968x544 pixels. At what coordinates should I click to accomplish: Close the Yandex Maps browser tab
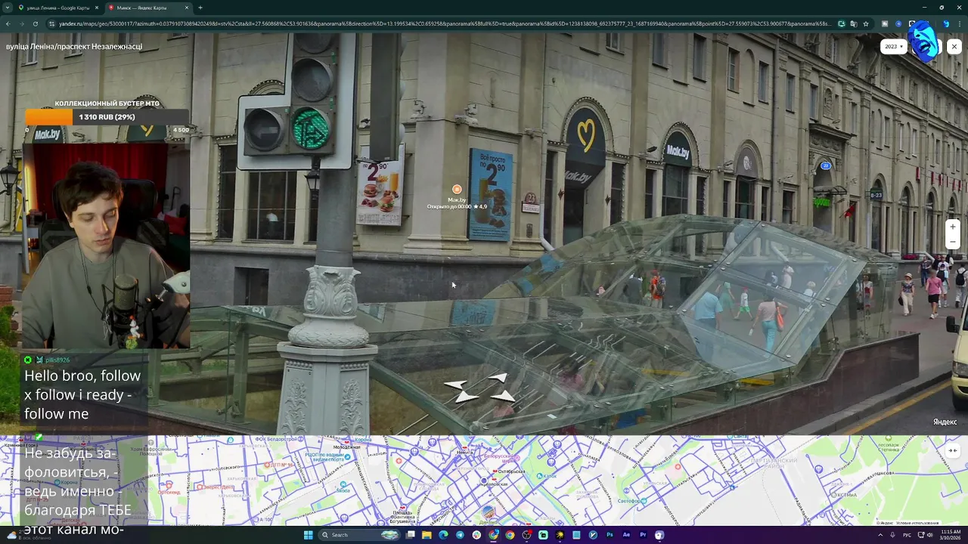(187, 8)
